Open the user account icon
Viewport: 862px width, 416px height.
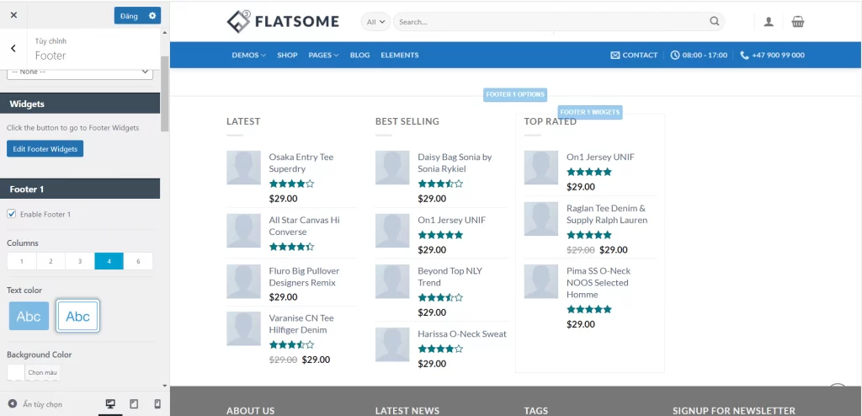[769, 22]
